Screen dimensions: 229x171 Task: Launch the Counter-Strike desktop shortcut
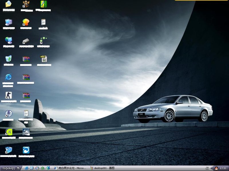tap(8, 95)
